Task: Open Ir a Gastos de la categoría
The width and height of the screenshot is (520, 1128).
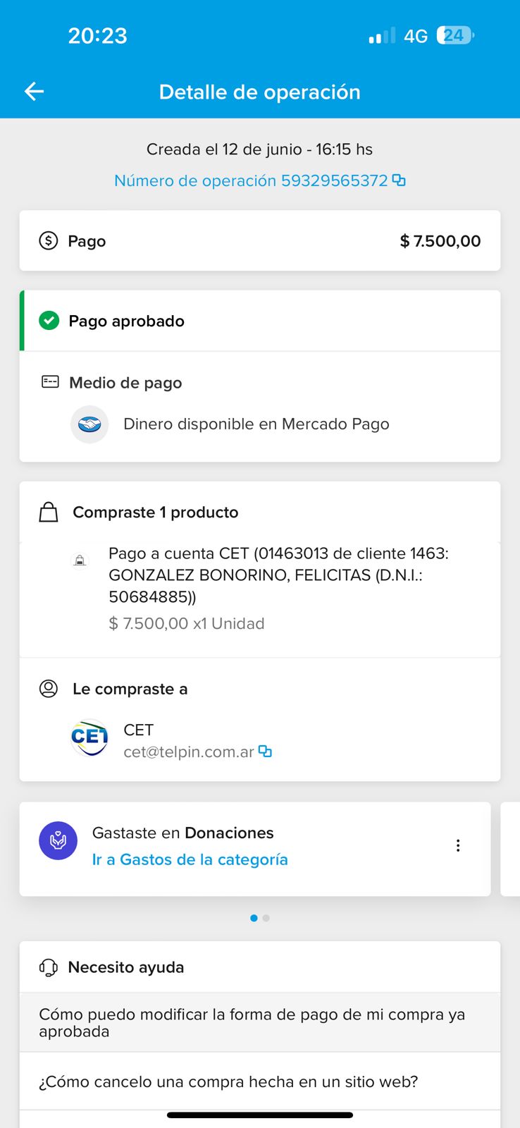Action: (190, 859)
